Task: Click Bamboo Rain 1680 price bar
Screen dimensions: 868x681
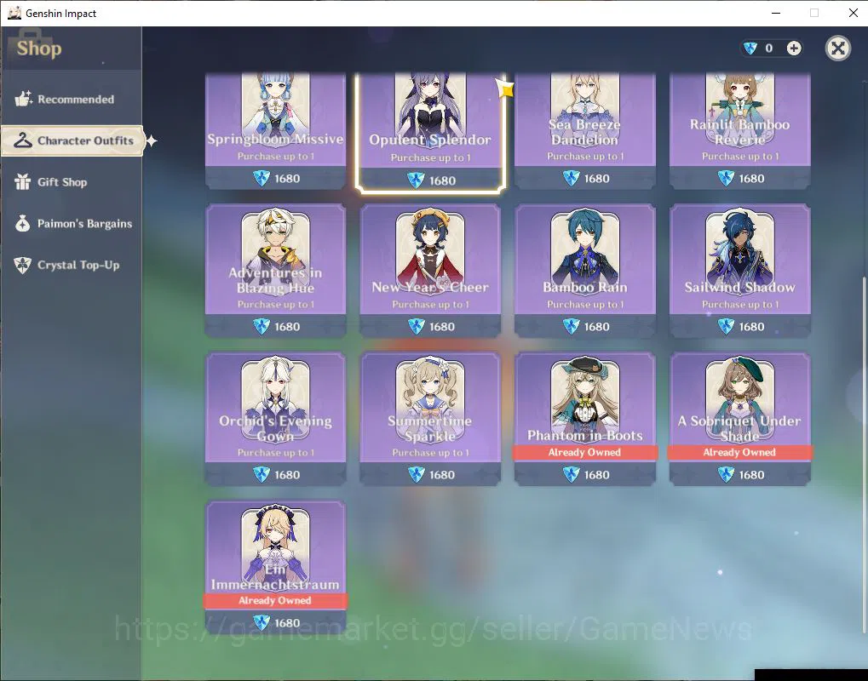Action: point(585,326)
